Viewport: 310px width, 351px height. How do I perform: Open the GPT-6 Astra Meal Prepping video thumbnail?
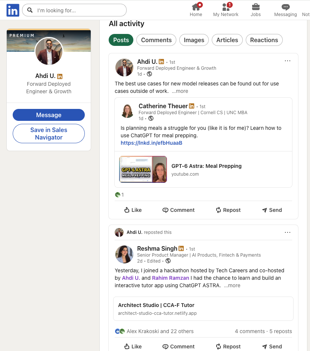click(x=143, y=169)
